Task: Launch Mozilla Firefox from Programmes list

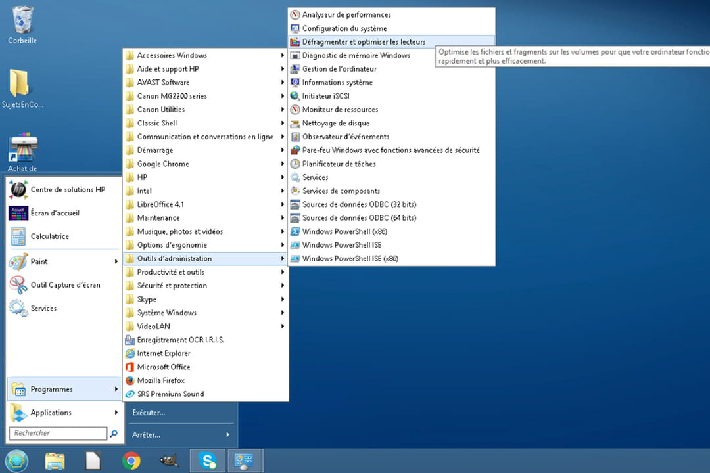Action: tap(160, 380)
